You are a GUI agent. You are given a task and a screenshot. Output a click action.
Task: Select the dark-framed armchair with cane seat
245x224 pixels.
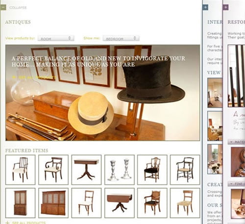pos(185,170)
